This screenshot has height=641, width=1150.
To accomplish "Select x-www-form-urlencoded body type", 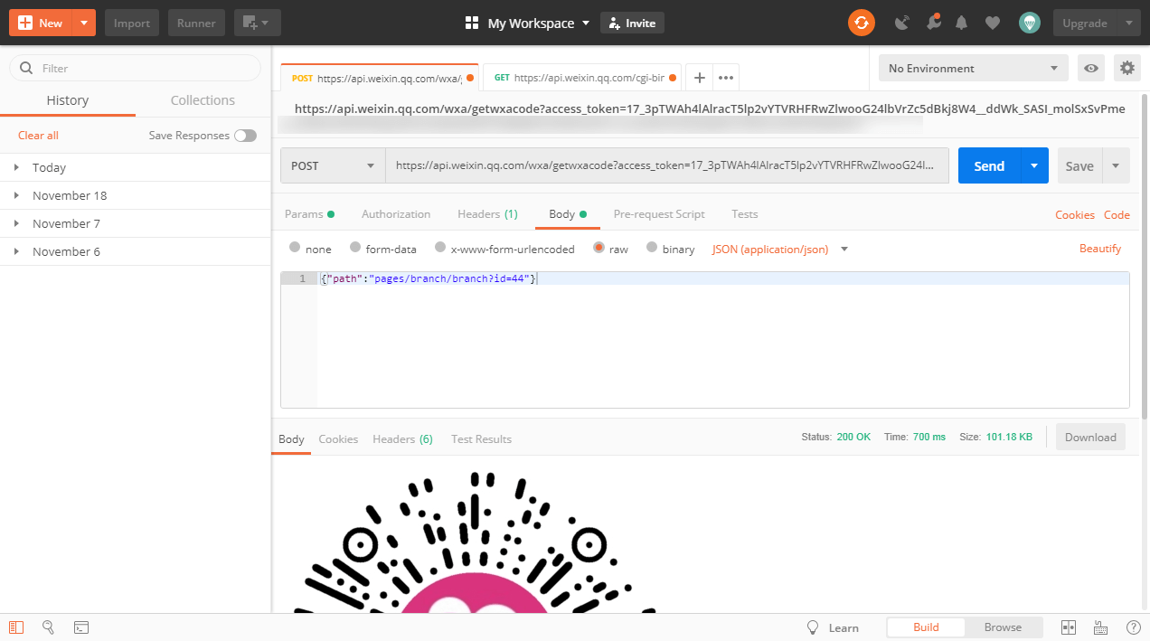I will tap(440, 248).
